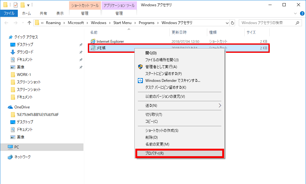The height and width of the screenshot is (184, 306).
Task: Switch to the ホーム ribbon tab
Action: [26, 13]
